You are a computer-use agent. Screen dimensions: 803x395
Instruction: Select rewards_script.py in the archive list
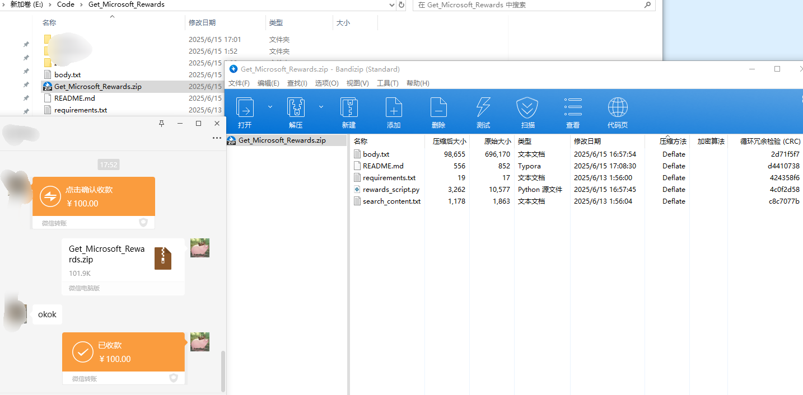(391, 190)
